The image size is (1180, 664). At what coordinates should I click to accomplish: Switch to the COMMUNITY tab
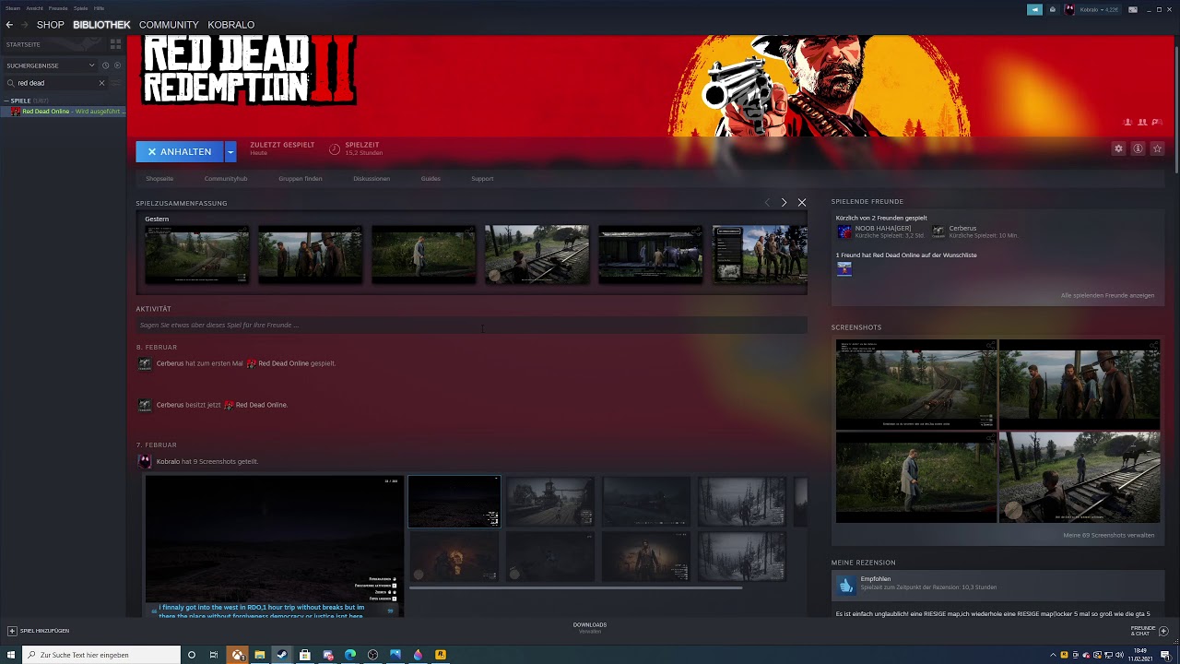tap(169, 25)
